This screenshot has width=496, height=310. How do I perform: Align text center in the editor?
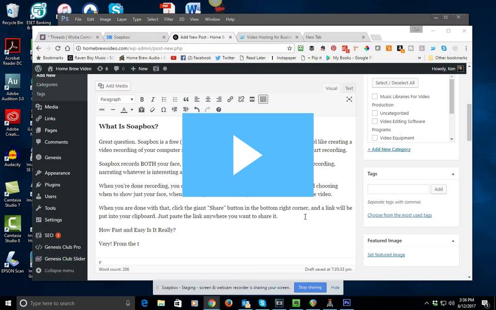[x=208, y=99]
